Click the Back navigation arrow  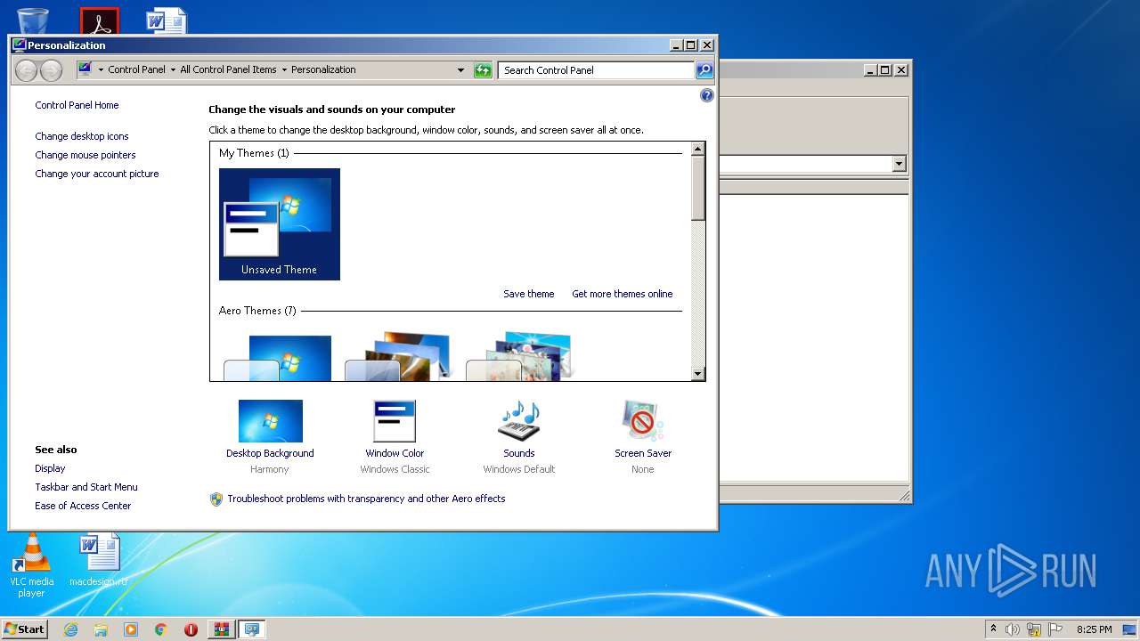click(26, 69)
